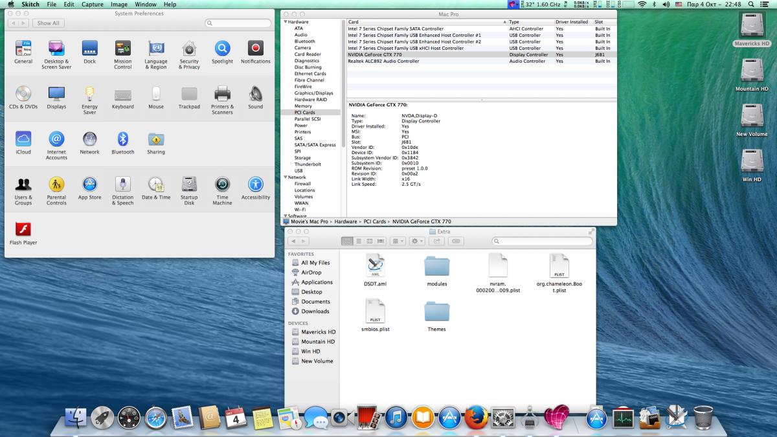The image size is (777, 437).
Task: Switch Finder to list view
Action: [358, 241]
